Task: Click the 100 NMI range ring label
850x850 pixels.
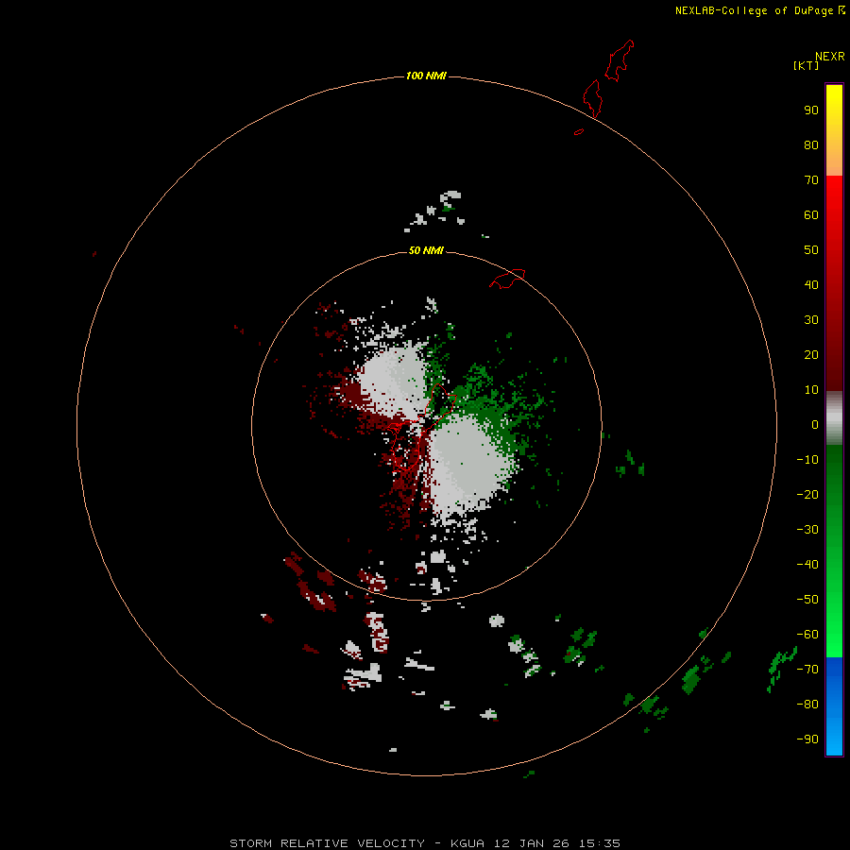Action: (426, 76)
